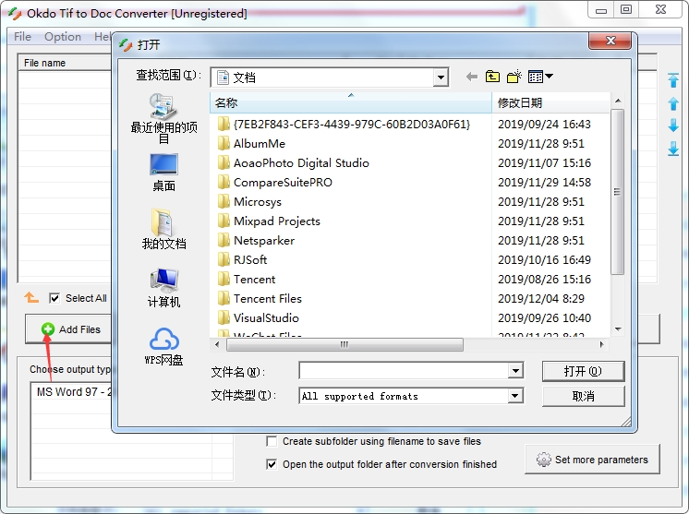
Task: Go back using the left arrow icon
Action: tap(471, 77)
